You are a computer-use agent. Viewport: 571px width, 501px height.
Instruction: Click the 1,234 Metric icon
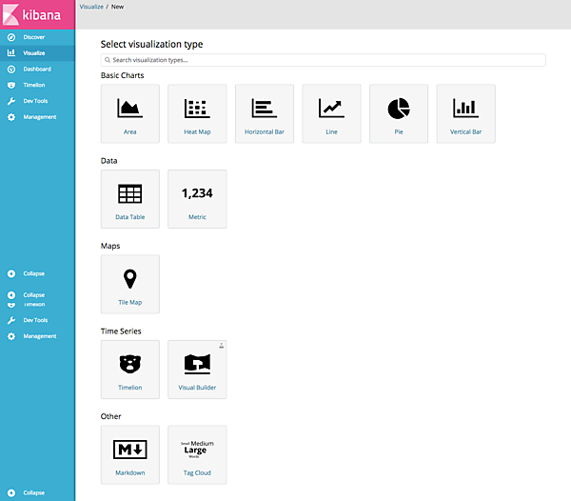pos(197,193)
